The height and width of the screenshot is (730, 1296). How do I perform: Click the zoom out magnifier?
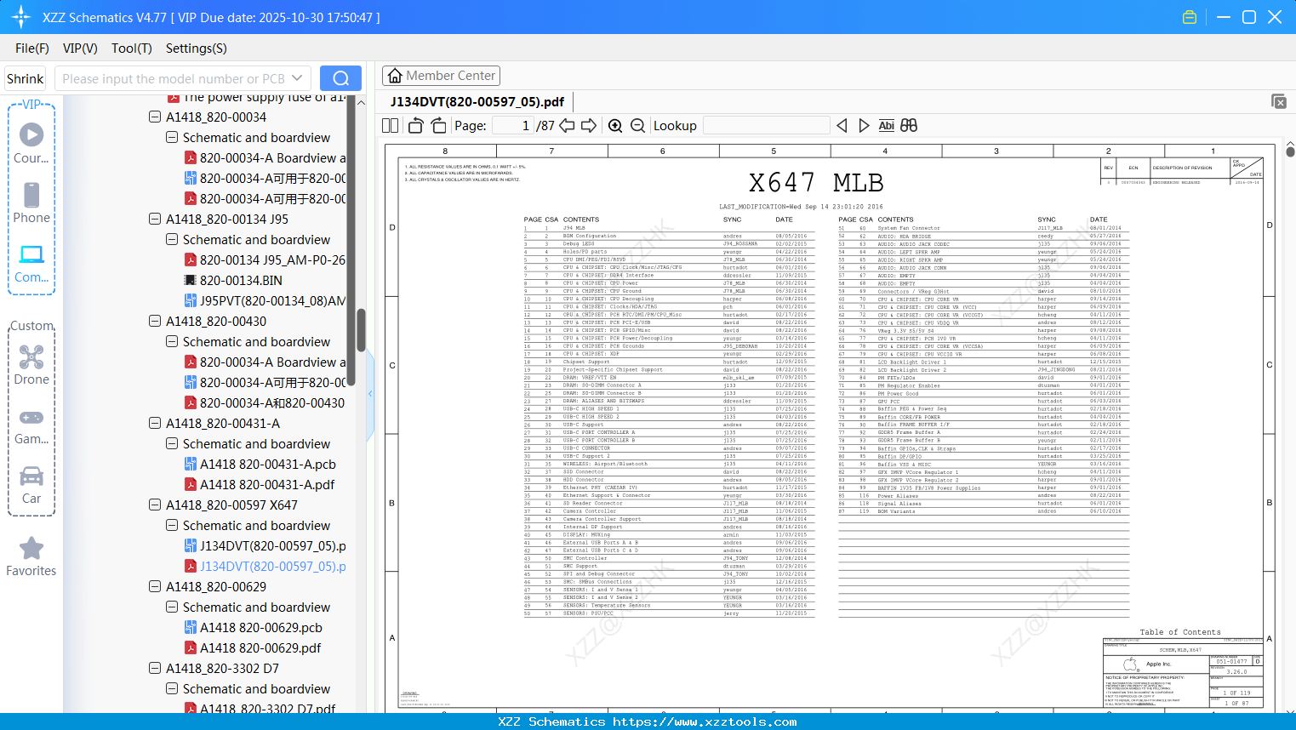(x=637, y=126)
